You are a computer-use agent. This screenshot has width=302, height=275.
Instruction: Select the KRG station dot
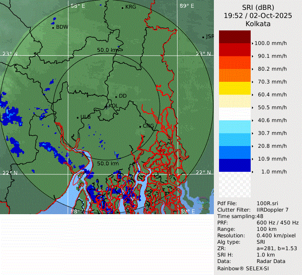[x=122, y=8]
